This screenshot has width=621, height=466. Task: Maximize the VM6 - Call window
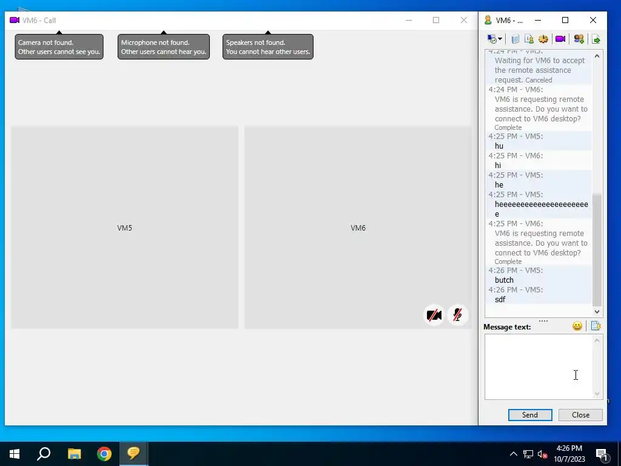point(436,20)
